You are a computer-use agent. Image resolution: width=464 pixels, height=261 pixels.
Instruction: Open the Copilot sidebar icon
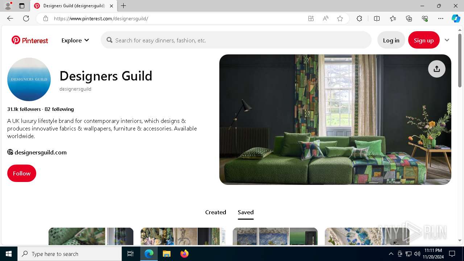click(x=456, y=18)
